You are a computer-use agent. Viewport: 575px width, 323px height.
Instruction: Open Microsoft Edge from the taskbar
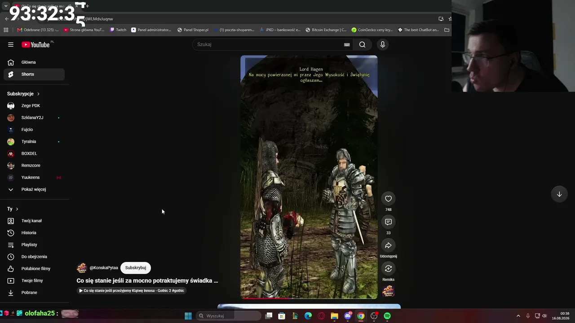pyautogui.click(x=308, y=316)
